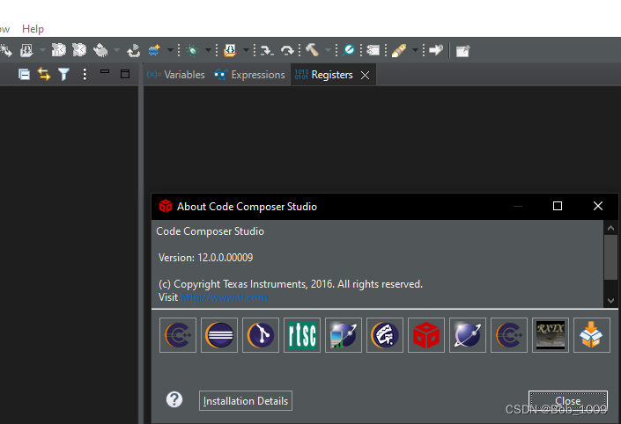Click the Open Perspective icon

click(462, 51)
